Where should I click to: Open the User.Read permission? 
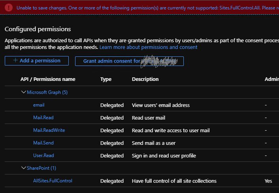tap(43, 156)
